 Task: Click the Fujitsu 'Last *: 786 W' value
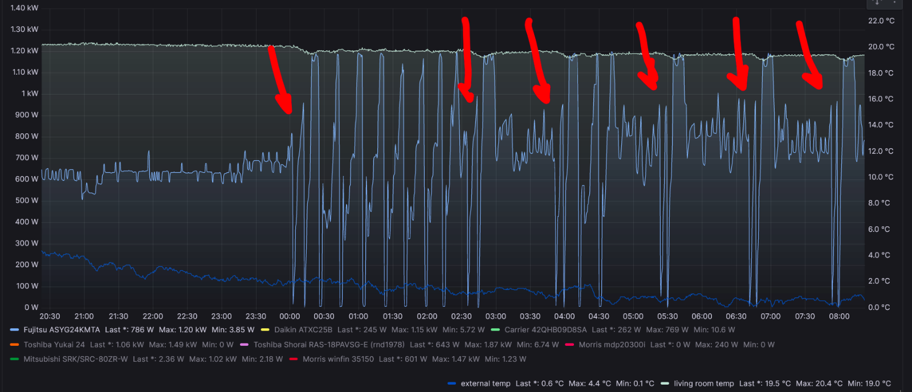point(129,330)
